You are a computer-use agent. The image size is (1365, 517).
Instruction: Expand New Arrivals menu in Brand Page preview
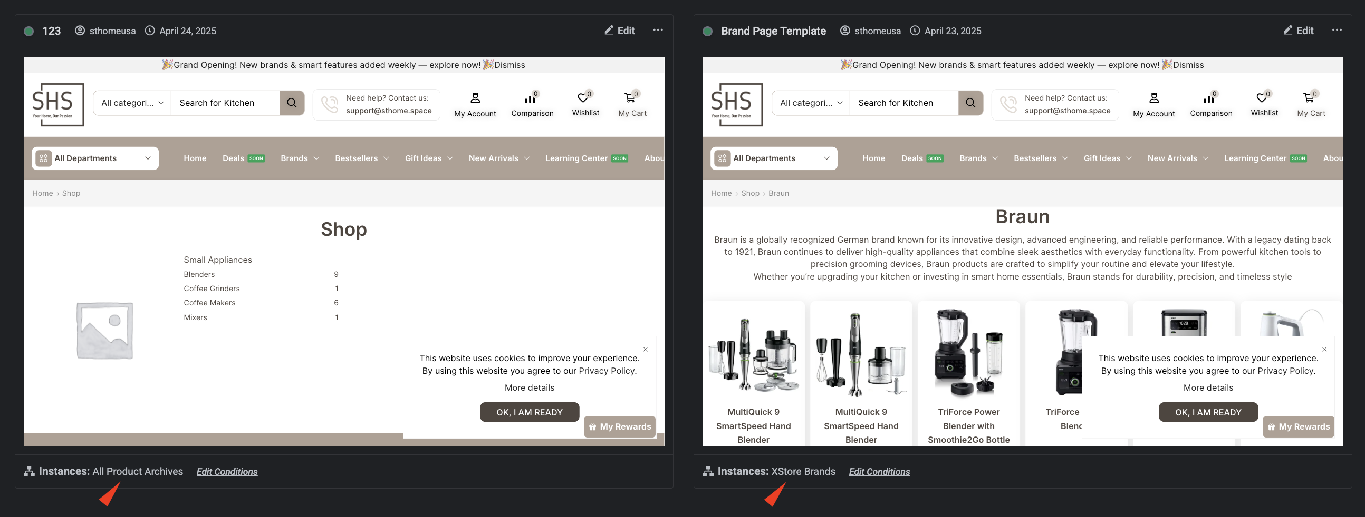point(1178,158)
